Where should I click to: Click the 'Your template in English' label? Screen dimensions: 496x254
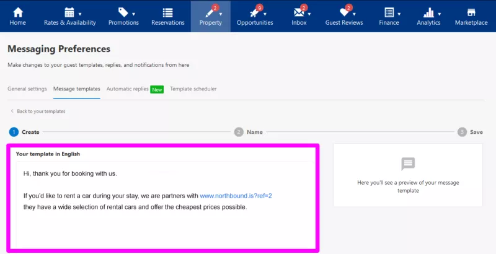[48, 154]
